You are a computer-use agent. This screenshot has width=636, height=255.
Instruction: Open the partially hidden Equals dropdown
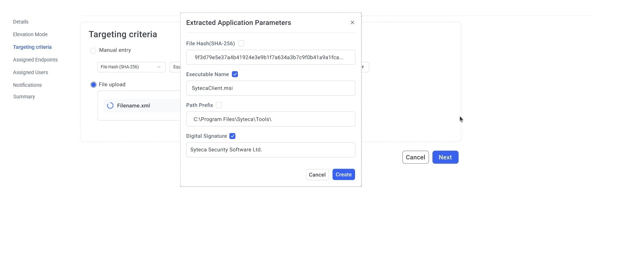point(175,67)
